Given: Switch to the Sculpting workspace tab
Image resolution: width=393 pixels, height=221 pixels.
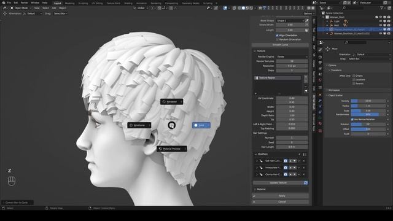Looking at the screenshot, I should tap(83, 3).
